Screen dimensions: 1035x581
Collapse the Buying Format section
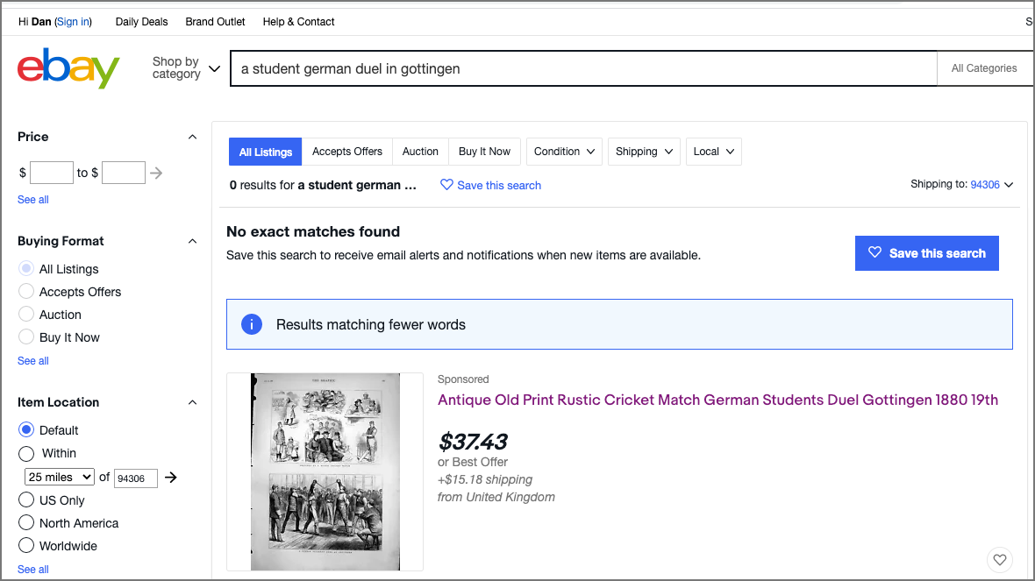click(x=192, y=241)
